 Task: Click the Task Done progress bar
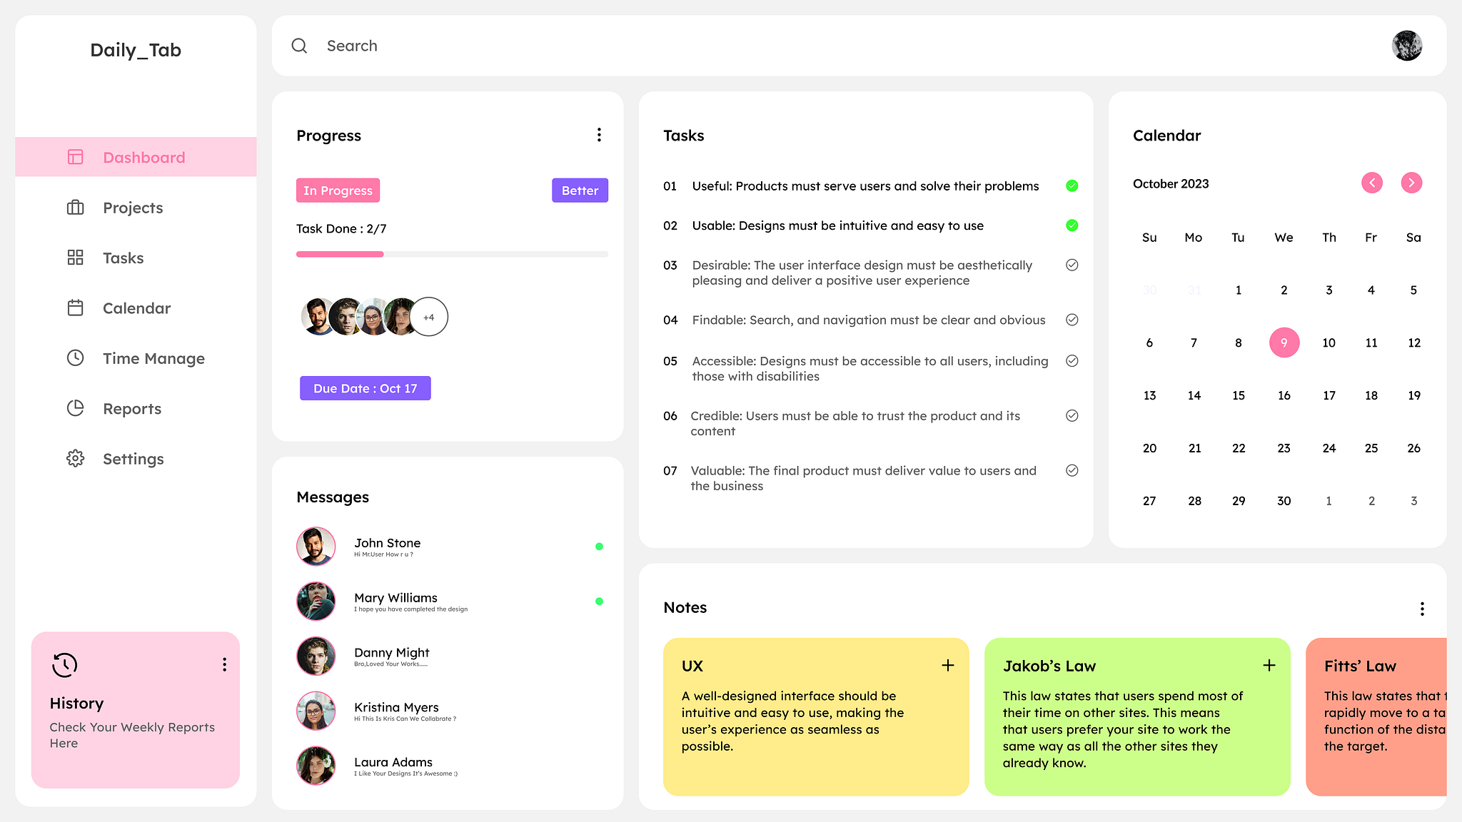pyautogui.click(x=452, y=254)
